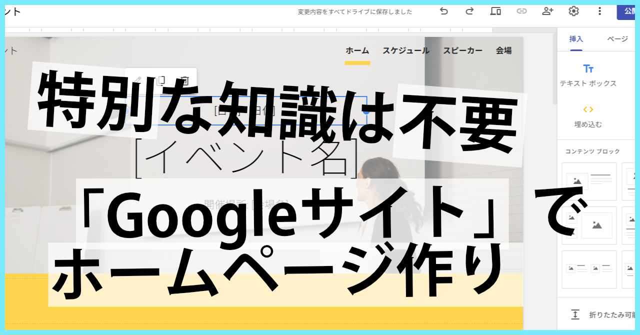Viewport: 640px width, 335px height.
Task: Open the 会場 navigation item
Action: pyautogui.click(x=504, y=50)
